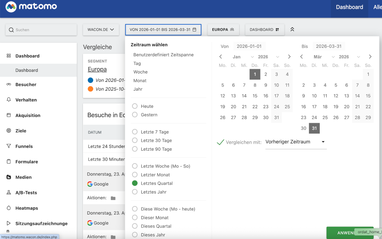382x239 pixels.
Task: Choose Letzte 30 Tage as the period
Action: coord(134,140)
